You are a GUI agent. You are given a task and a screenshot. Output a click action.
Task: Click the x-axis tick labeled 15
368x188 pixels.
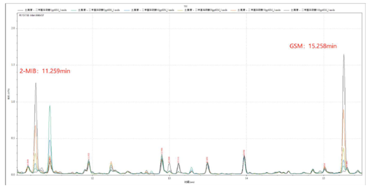(324, 178)
